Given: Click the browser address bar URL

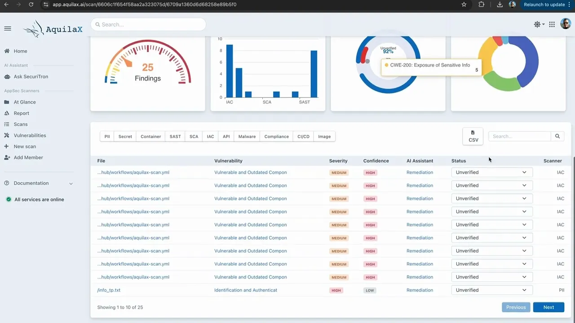Looking at the screenshot, I should tap(145, 4).
